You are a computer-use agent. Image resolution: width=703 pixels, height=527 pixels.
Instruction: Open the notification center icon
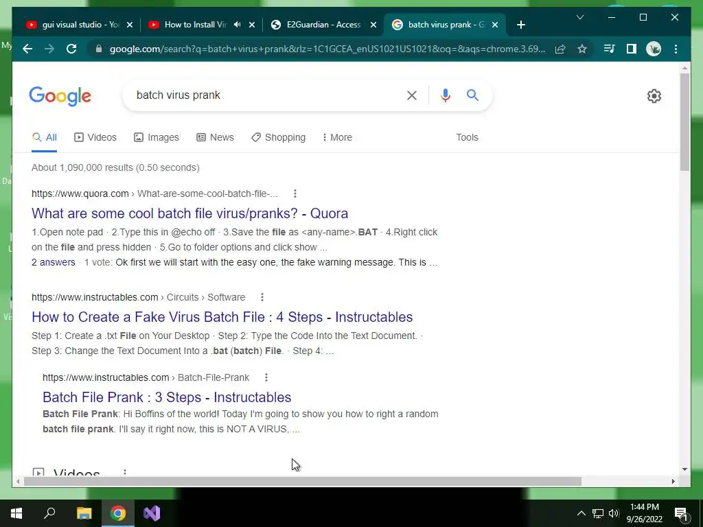681,513
